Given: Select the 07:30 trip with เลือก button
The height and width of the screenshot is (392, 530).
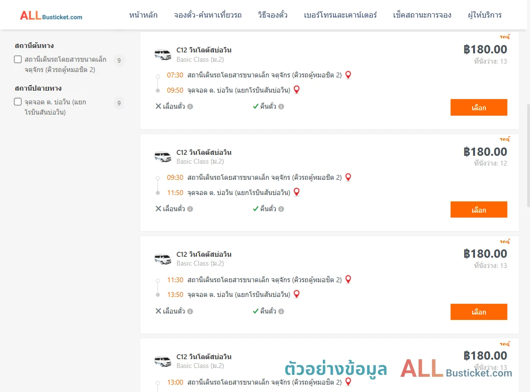Looking at the screenshot, I should (478, 107).
